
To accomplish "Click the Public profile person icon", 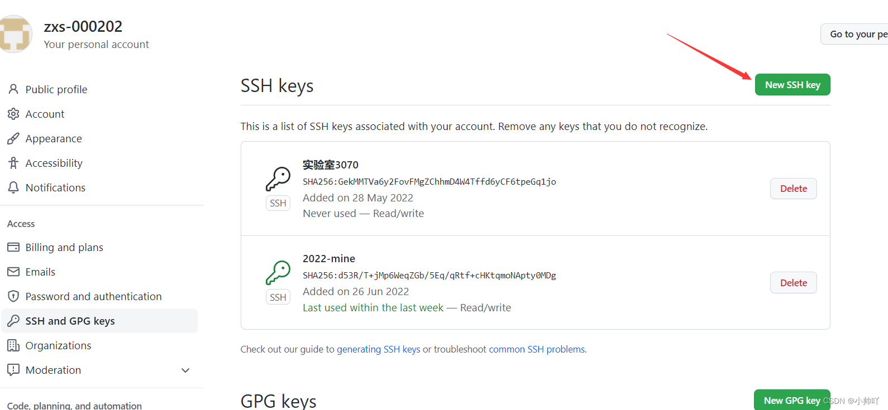I will pyautogui.click(x=13, y=89).
